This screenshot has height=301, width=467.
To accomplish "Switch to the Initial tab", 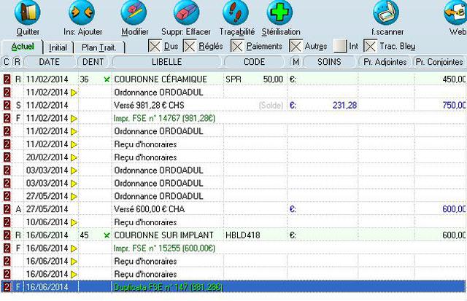I will point(59,47).
